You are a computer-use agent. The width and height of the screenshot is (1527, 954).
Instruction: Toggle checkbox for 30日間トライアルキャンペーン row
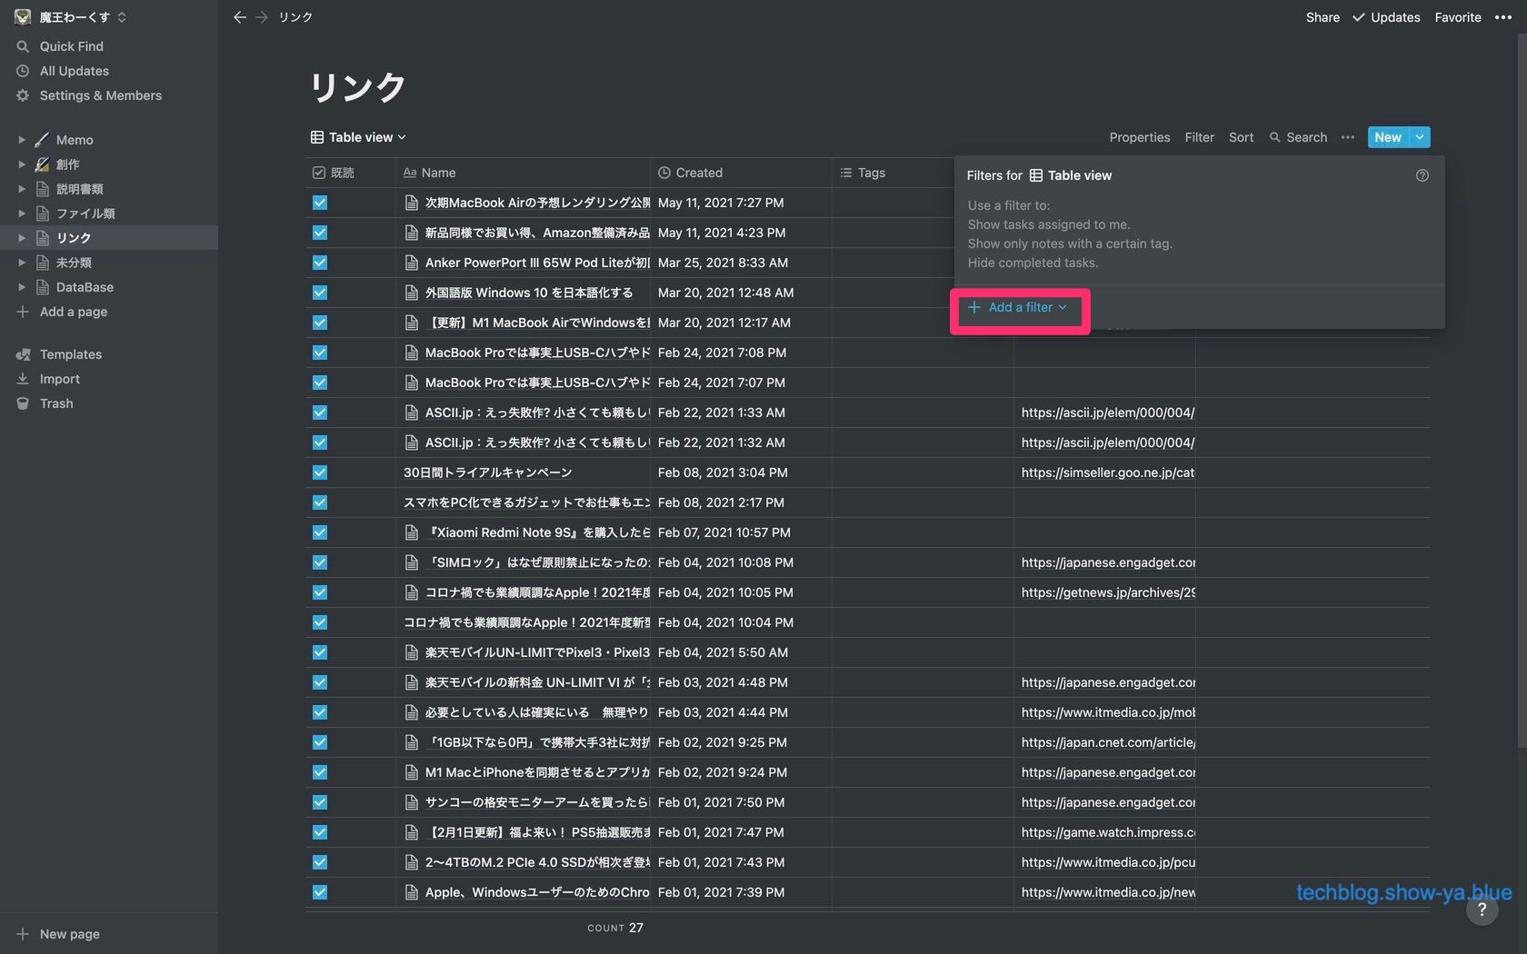320,472
